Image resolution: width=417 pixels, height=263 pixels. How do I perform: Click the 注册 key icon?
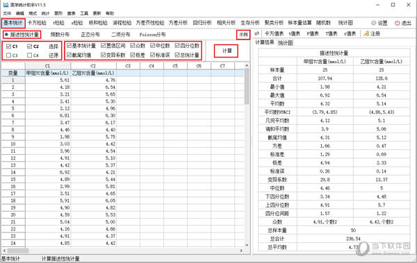tap(366, 34)
